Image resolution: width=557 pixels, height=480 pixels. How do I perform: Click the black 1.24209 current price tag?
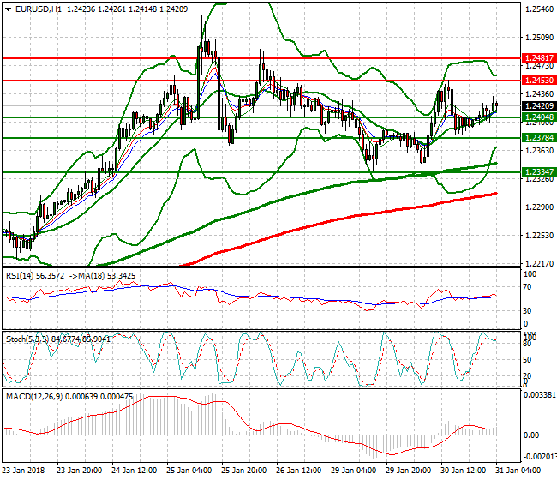(x=539, y=105)
